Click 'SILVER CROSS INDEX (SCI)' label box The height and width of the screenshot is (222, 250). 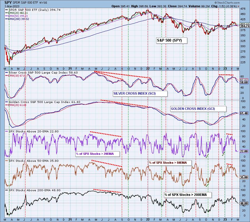click(x=140, y=94)
